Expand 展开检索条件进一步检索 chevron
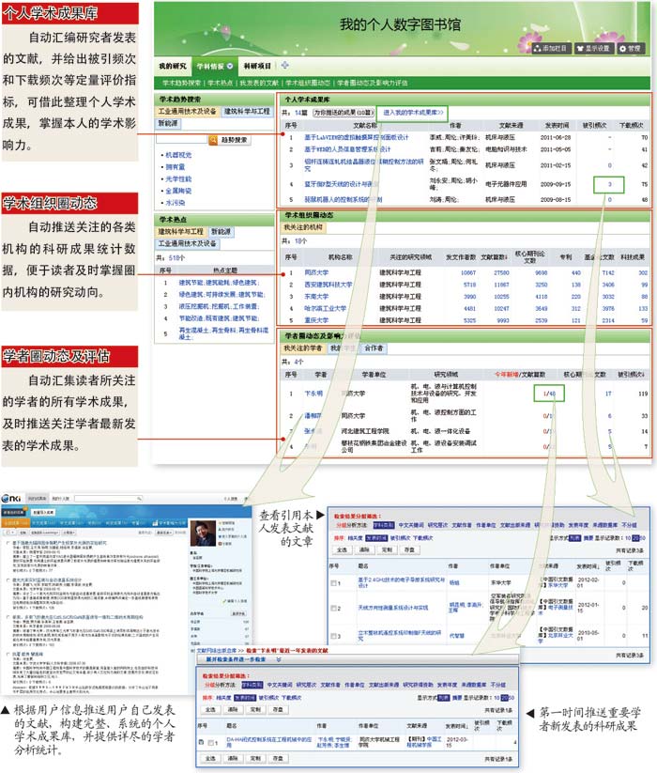 click(x=280, y=659)
